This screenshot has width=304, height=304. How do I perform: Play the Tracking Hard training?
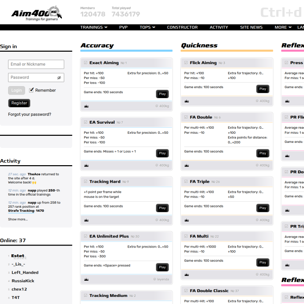click(162, 208)
